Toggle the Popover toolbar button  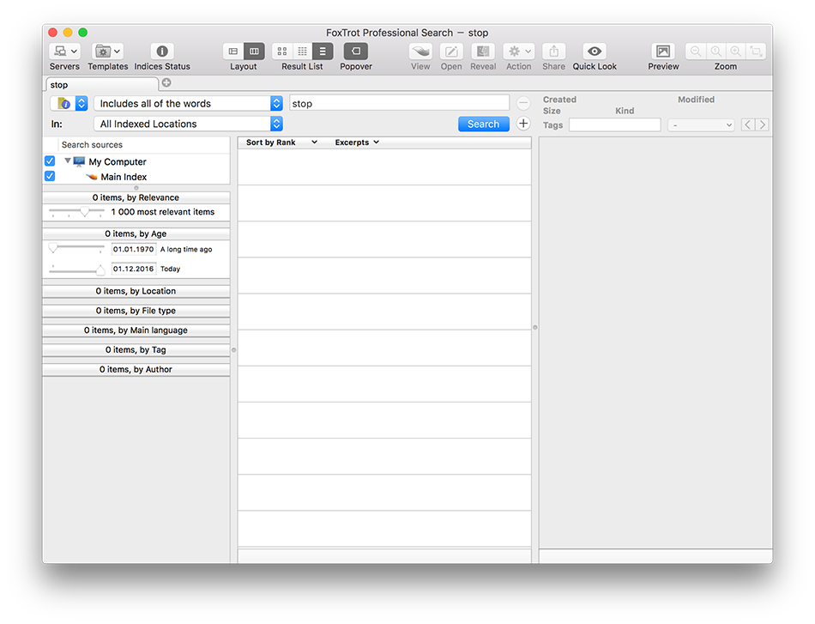[356, 51]
